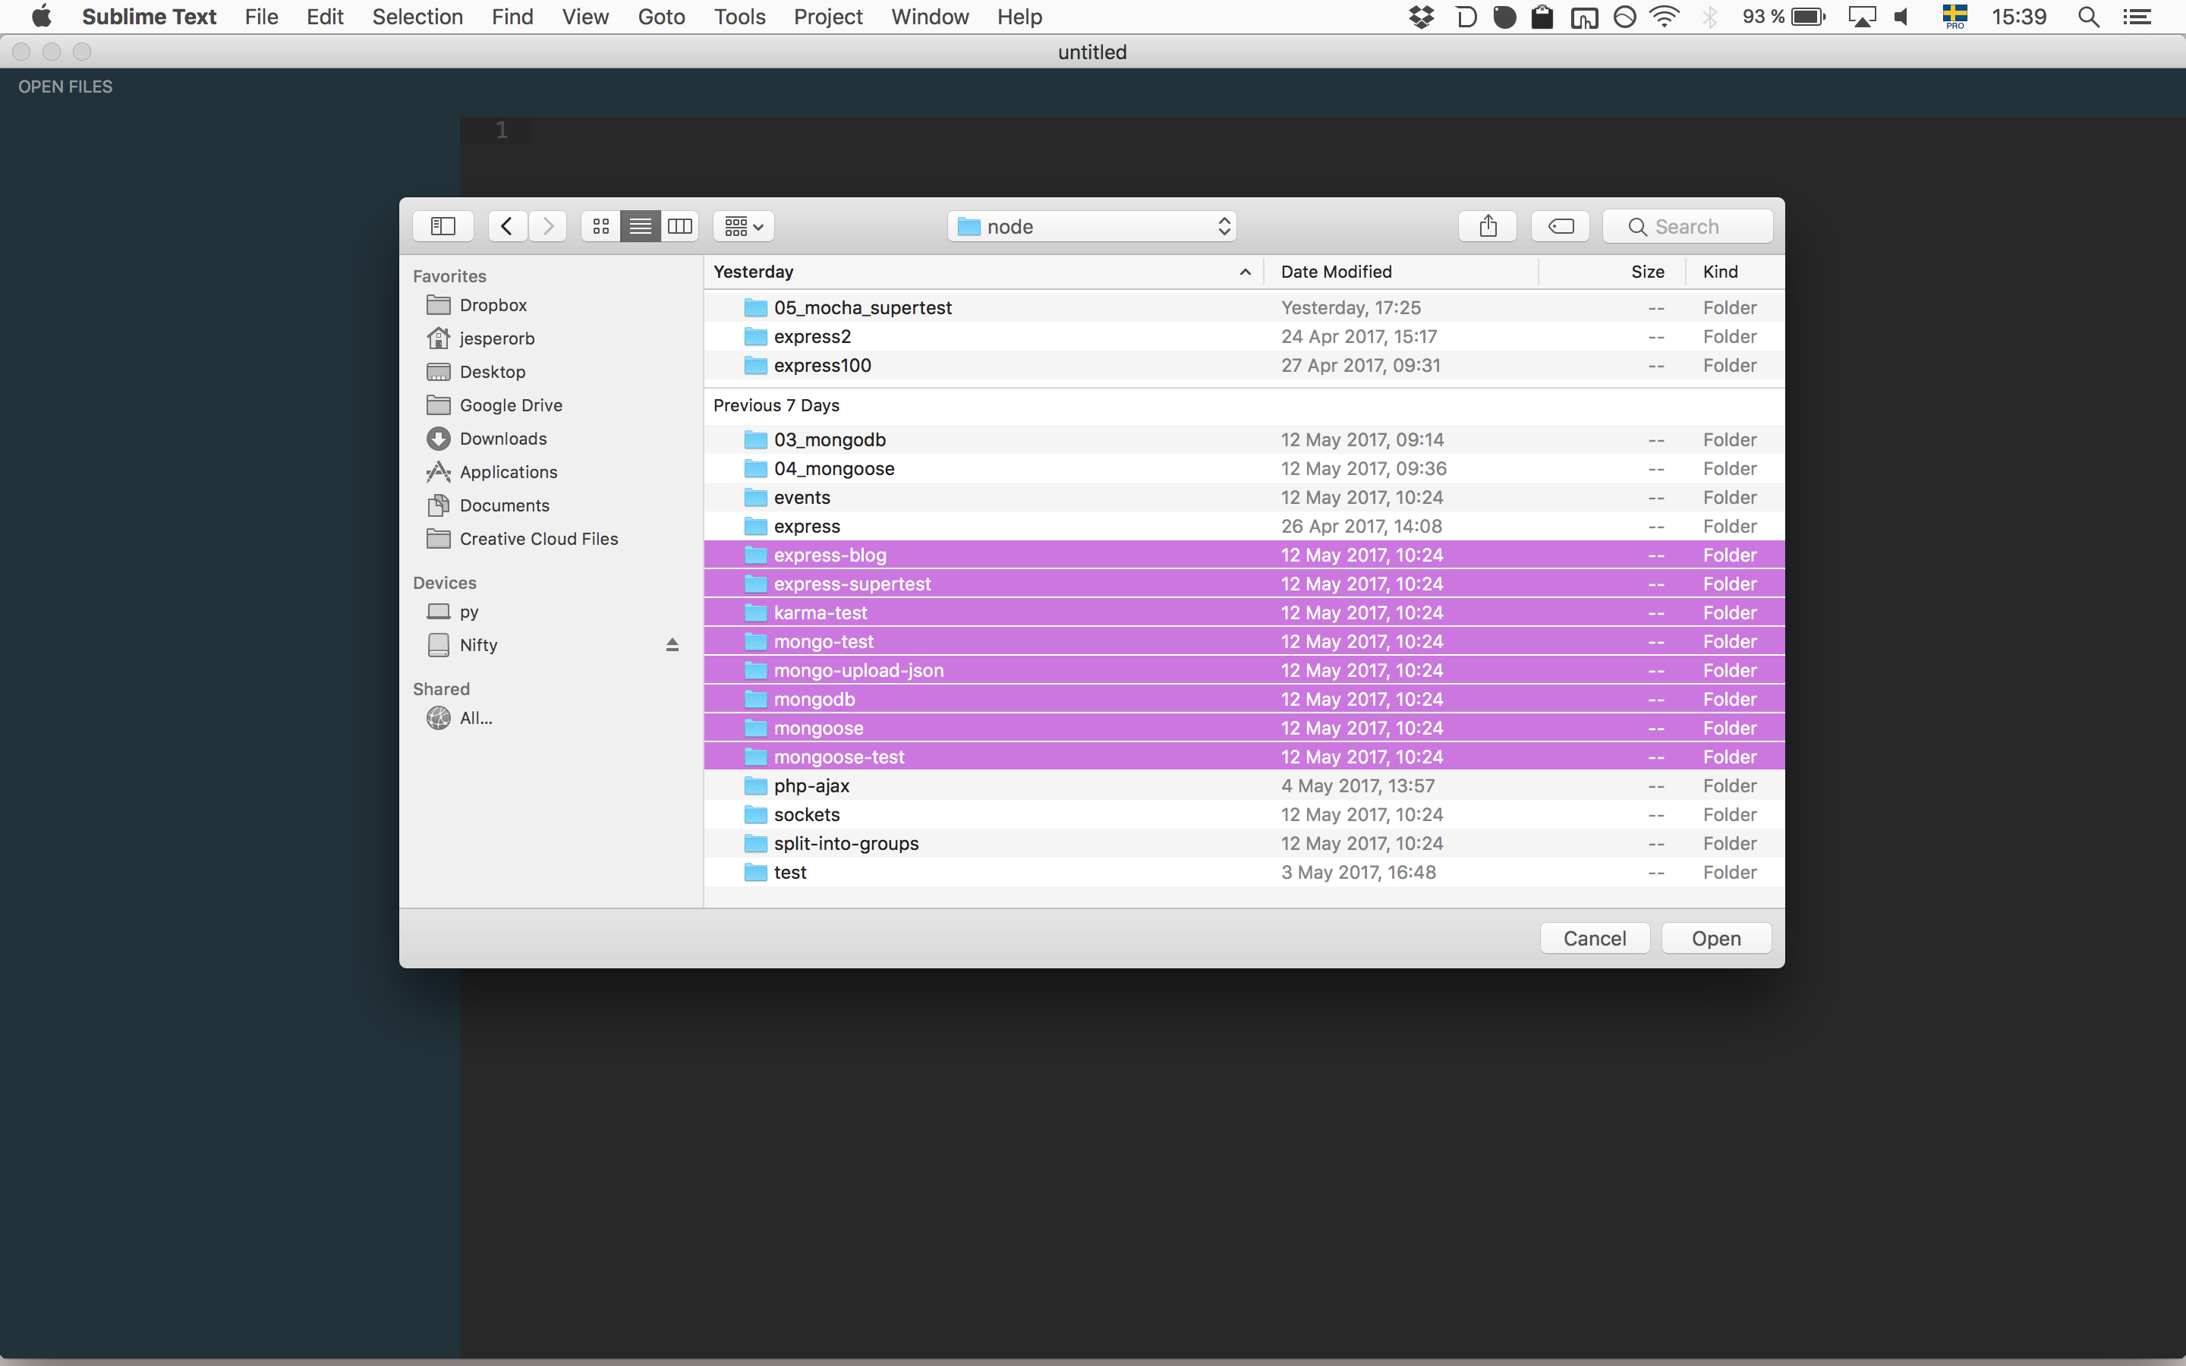Screen dimensions: 2186x1366
Task: Select Applications in Favorites
Action: tap(508, 473)
